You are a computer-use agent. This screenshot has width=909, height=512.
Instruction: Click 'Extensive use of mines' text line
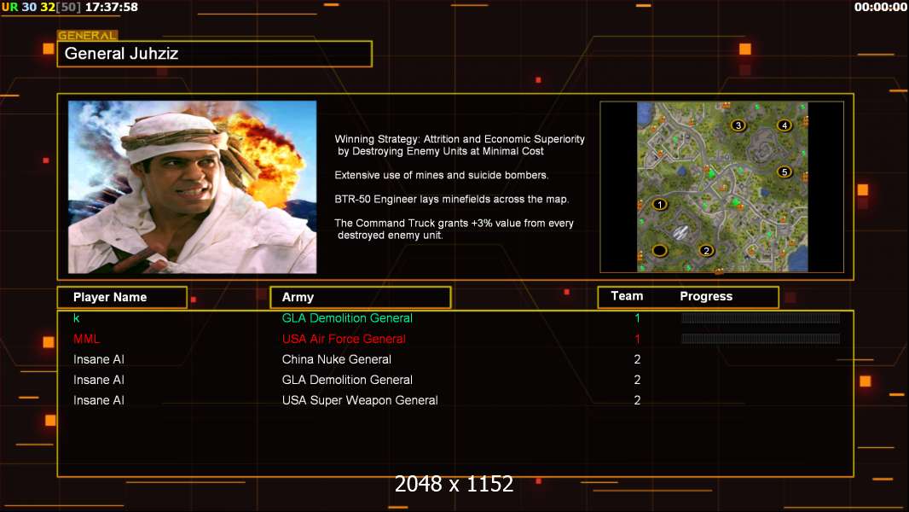click(441, 175)
